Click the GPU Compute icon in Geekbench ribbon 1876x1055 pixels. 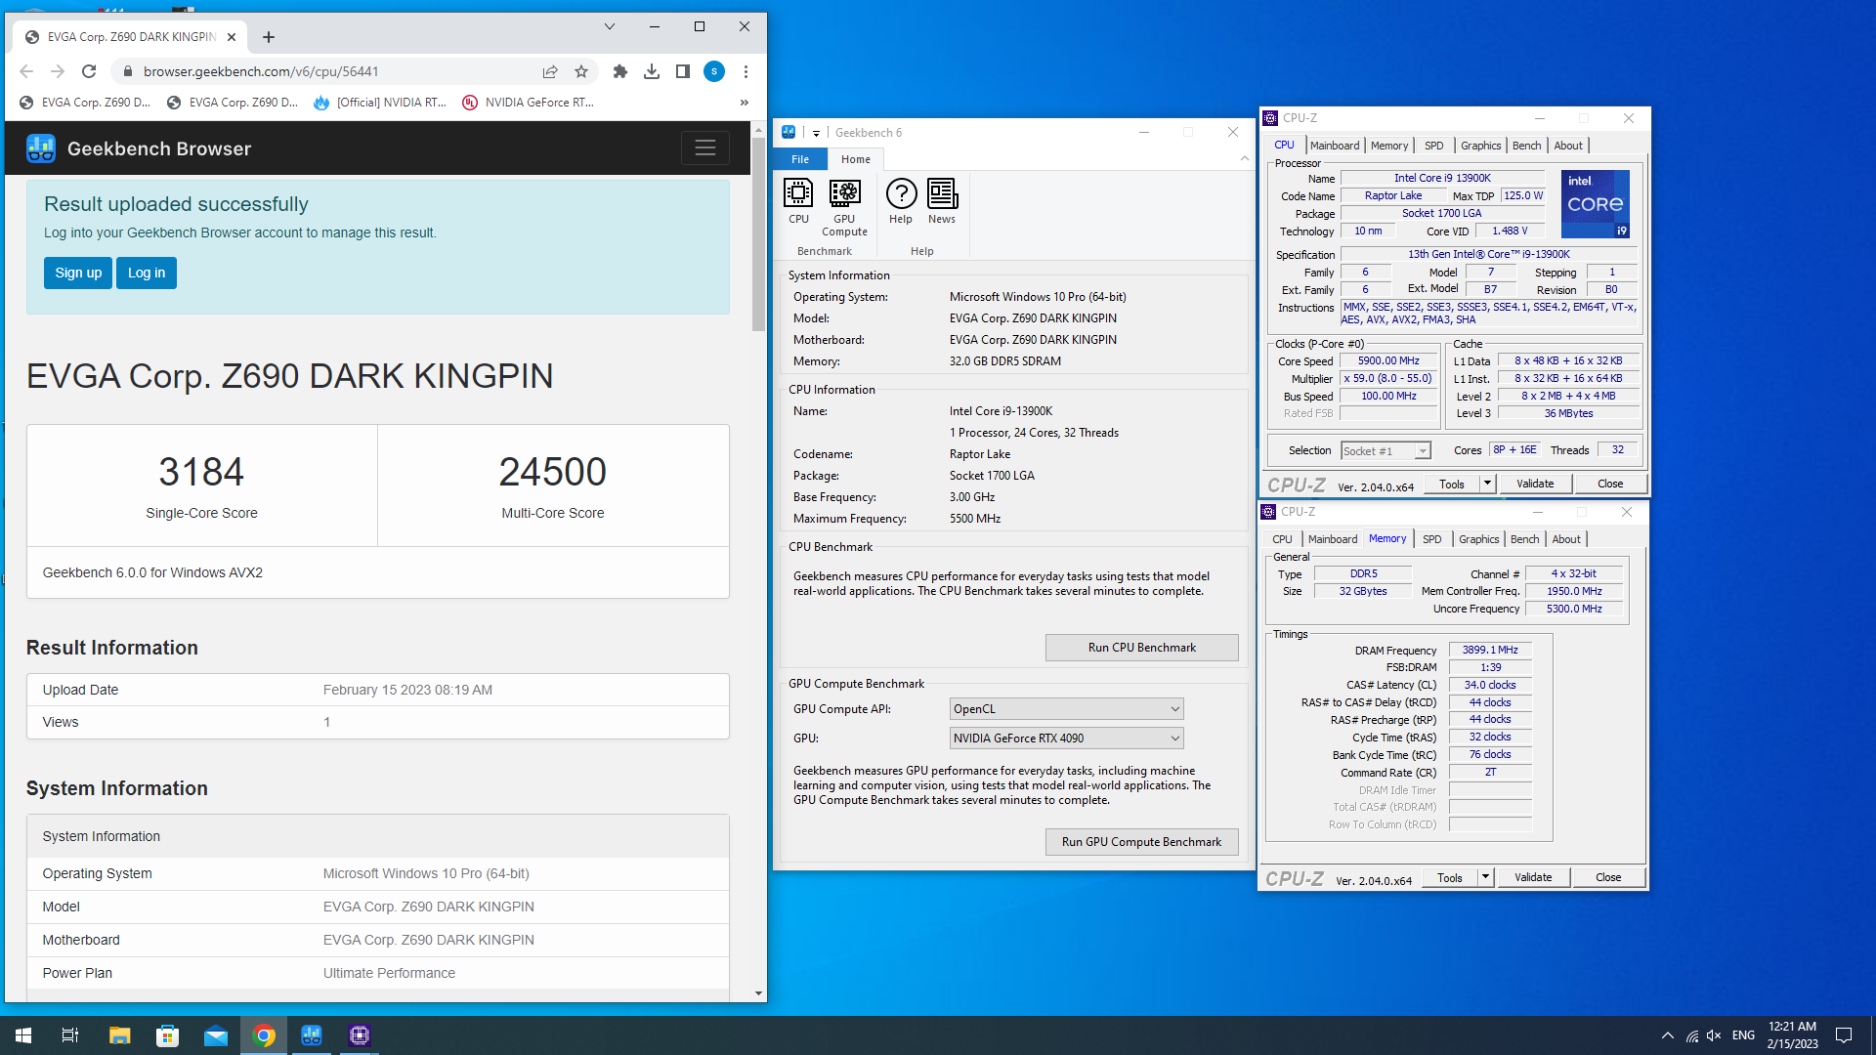point(844,207)
